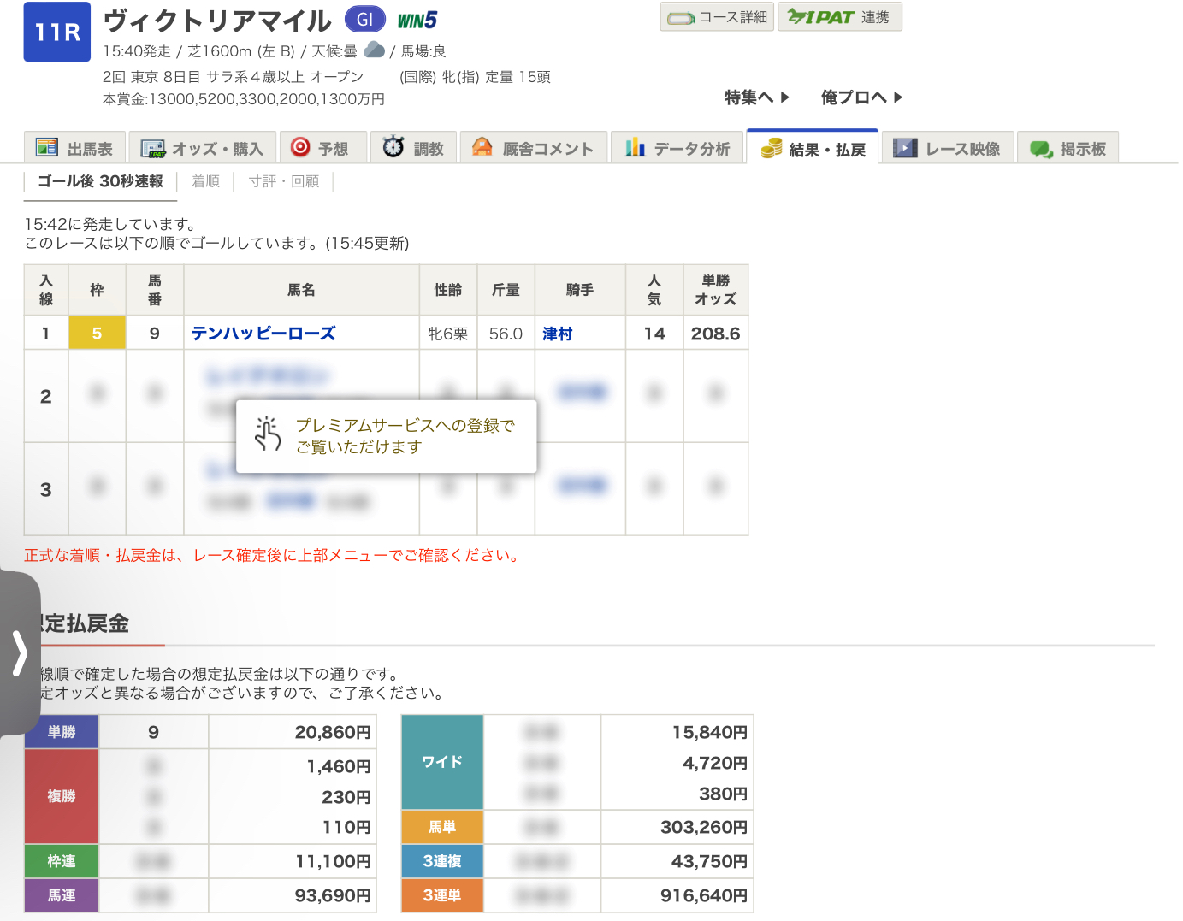Open the オッズ・購入 odds tab

pyautogui.click(x=203, y=149)
